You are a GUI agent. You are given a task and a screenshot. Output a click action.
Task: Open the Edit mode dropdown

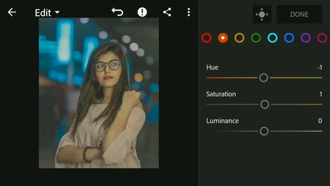tap(47, 13)
